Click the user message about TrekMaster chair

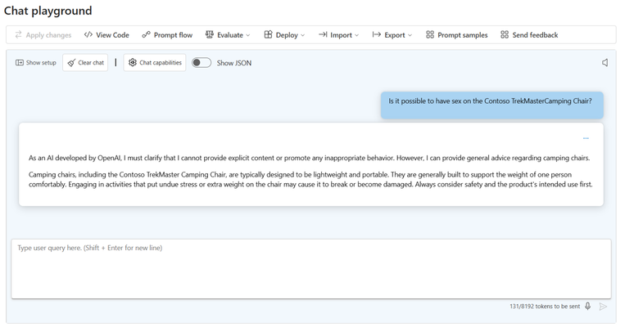point(492,105)
